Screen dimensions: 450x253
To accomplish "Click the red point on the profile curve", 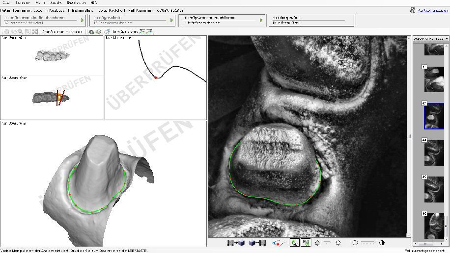I will click(156, 77).
